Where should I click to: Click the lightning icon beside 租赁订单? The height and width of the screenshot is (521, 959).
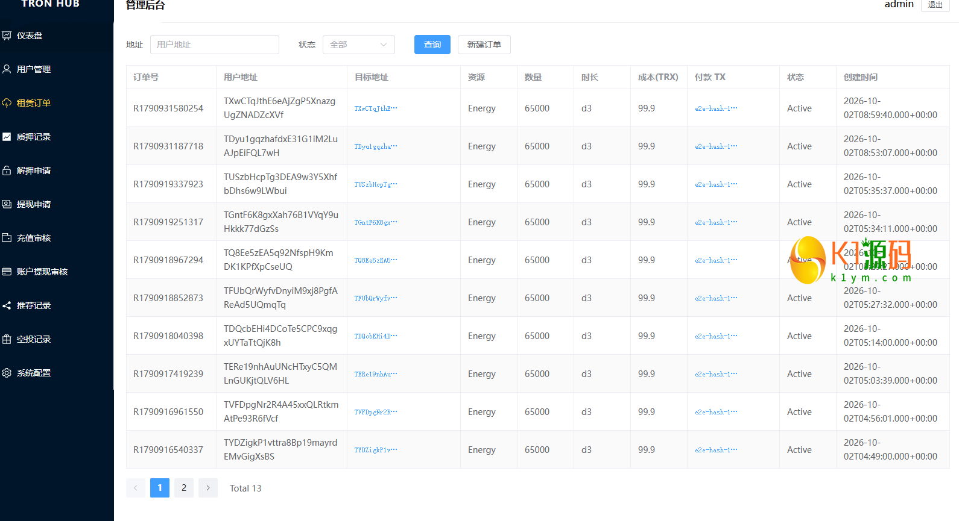coord(7,103)
